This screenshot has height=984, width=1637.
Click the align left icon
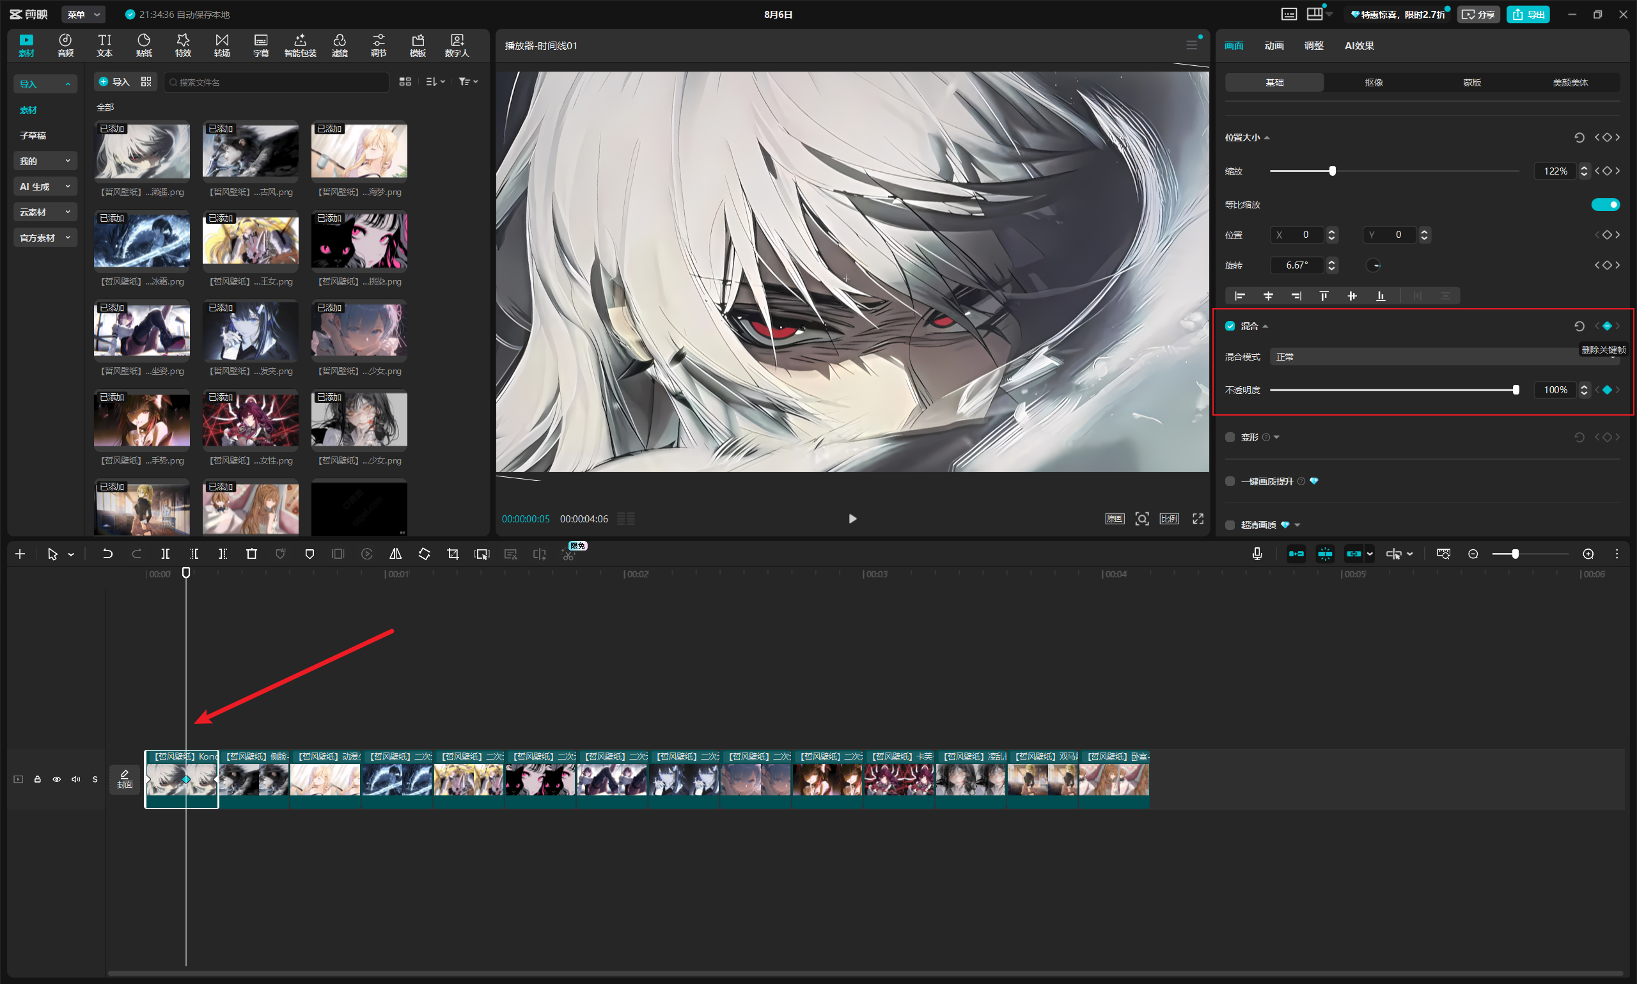coord(1240,296)
